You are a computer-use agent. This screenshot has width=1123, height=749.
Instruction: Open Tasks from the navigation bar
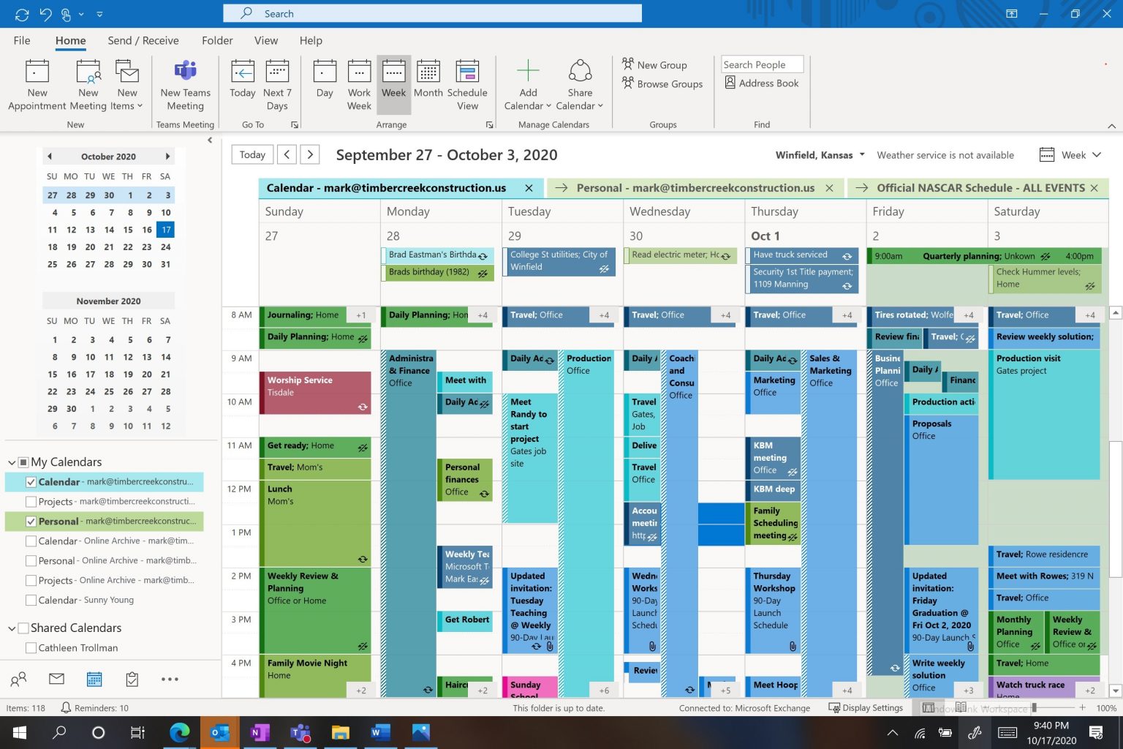[x=132, y=679]
